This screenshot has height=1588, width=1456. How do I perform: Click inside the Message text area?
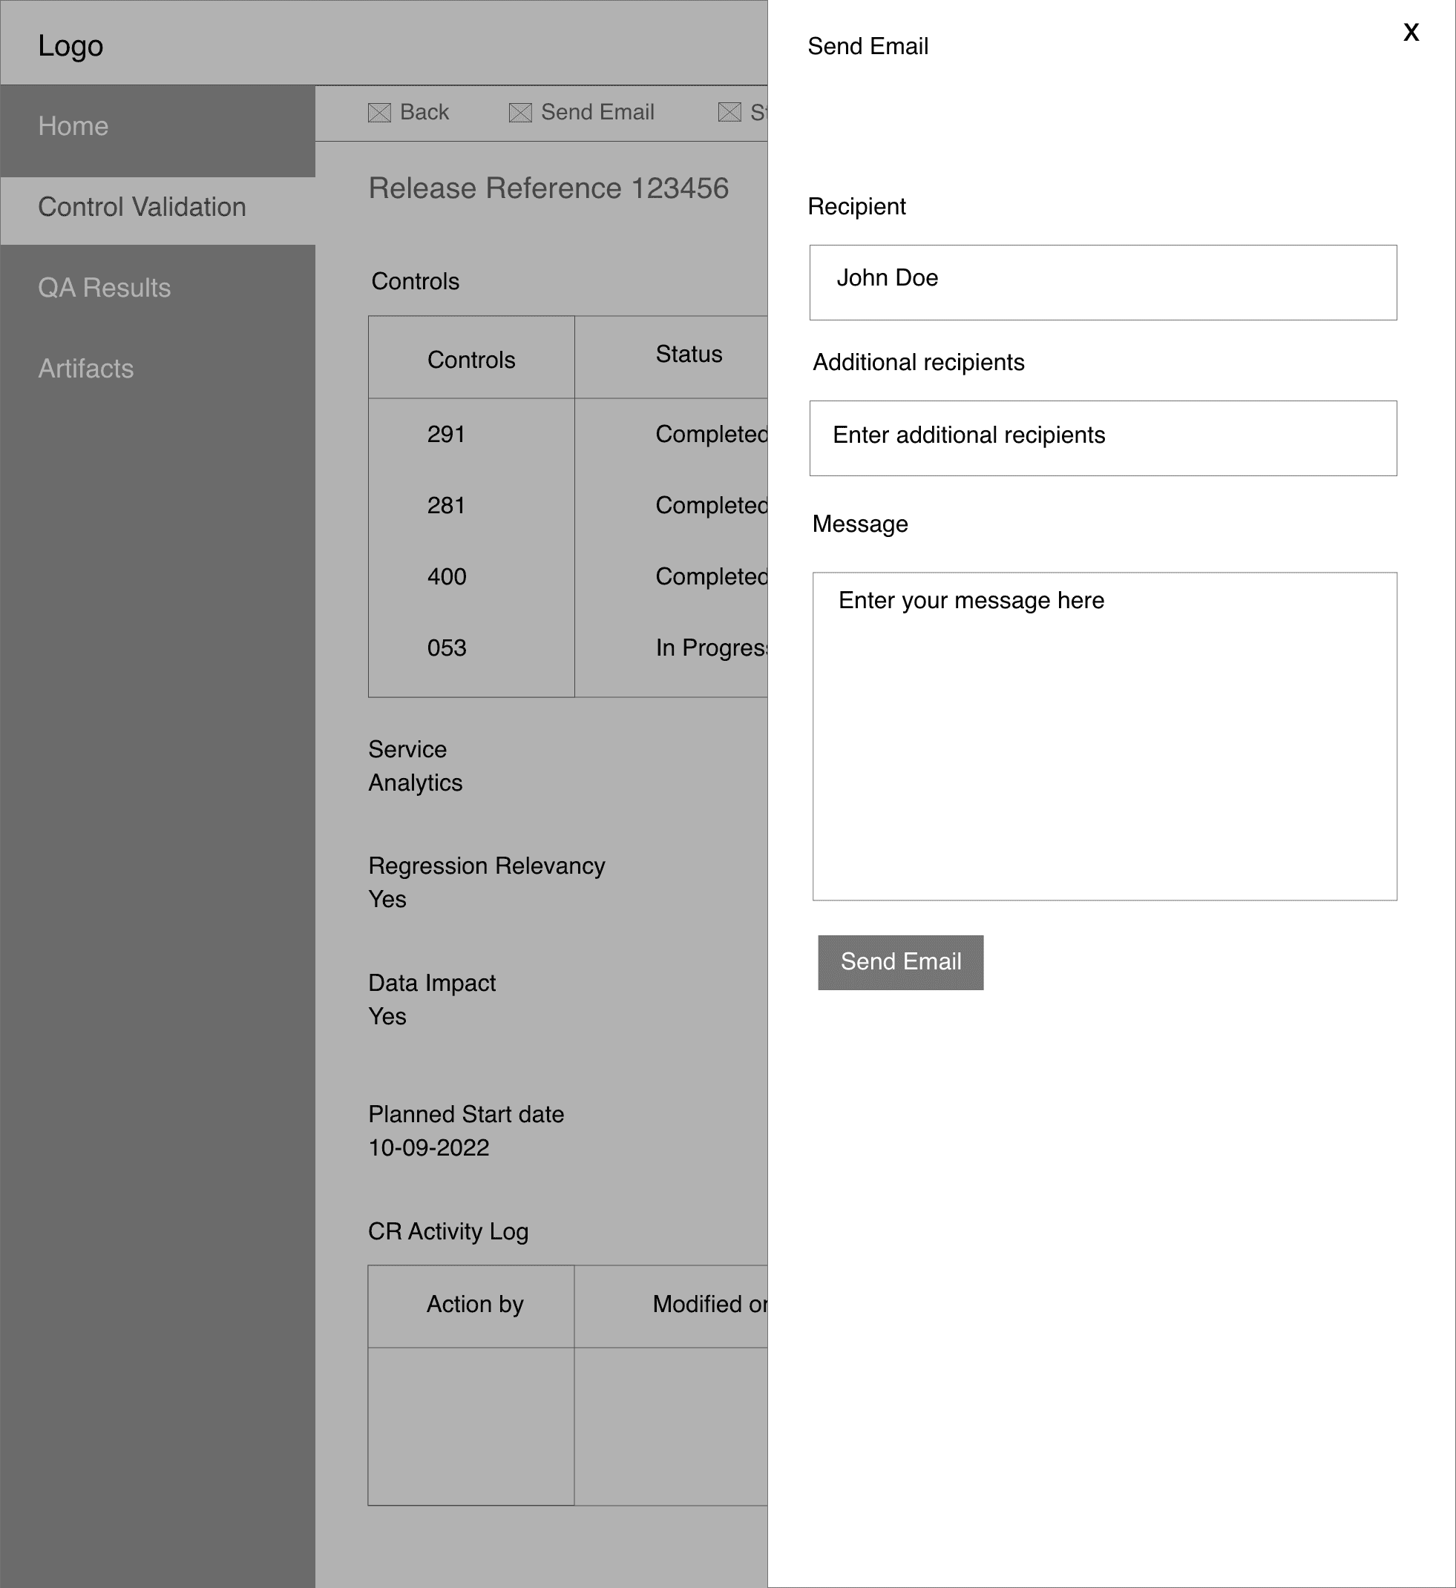click(x=1104, y=736)
